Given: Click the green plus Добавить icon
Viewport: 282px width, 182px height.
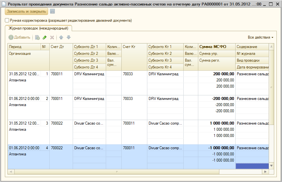Looking at the screenshot, I should pyautogui.click(x=11, y=37).
